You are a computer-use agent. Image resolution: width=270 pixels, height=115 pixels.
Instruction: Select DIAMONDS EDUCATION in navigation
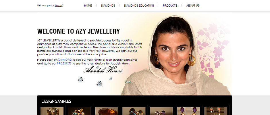pos(139,5)
